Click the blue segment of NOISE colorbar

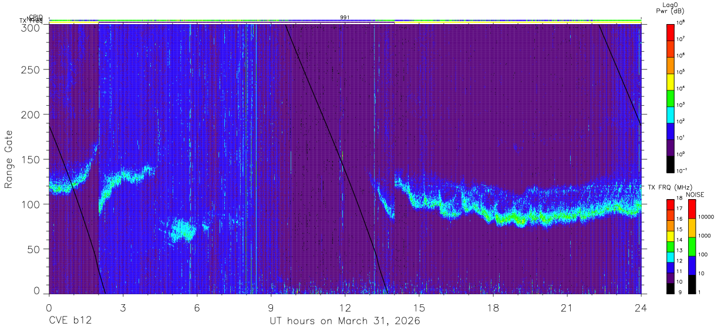tap(691, 265)
